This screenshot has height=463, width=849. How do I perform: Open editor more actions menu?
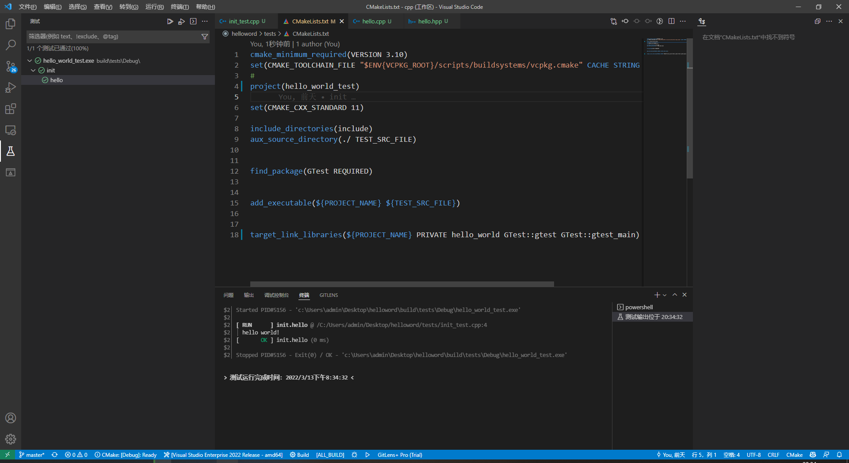pos(683,21)
